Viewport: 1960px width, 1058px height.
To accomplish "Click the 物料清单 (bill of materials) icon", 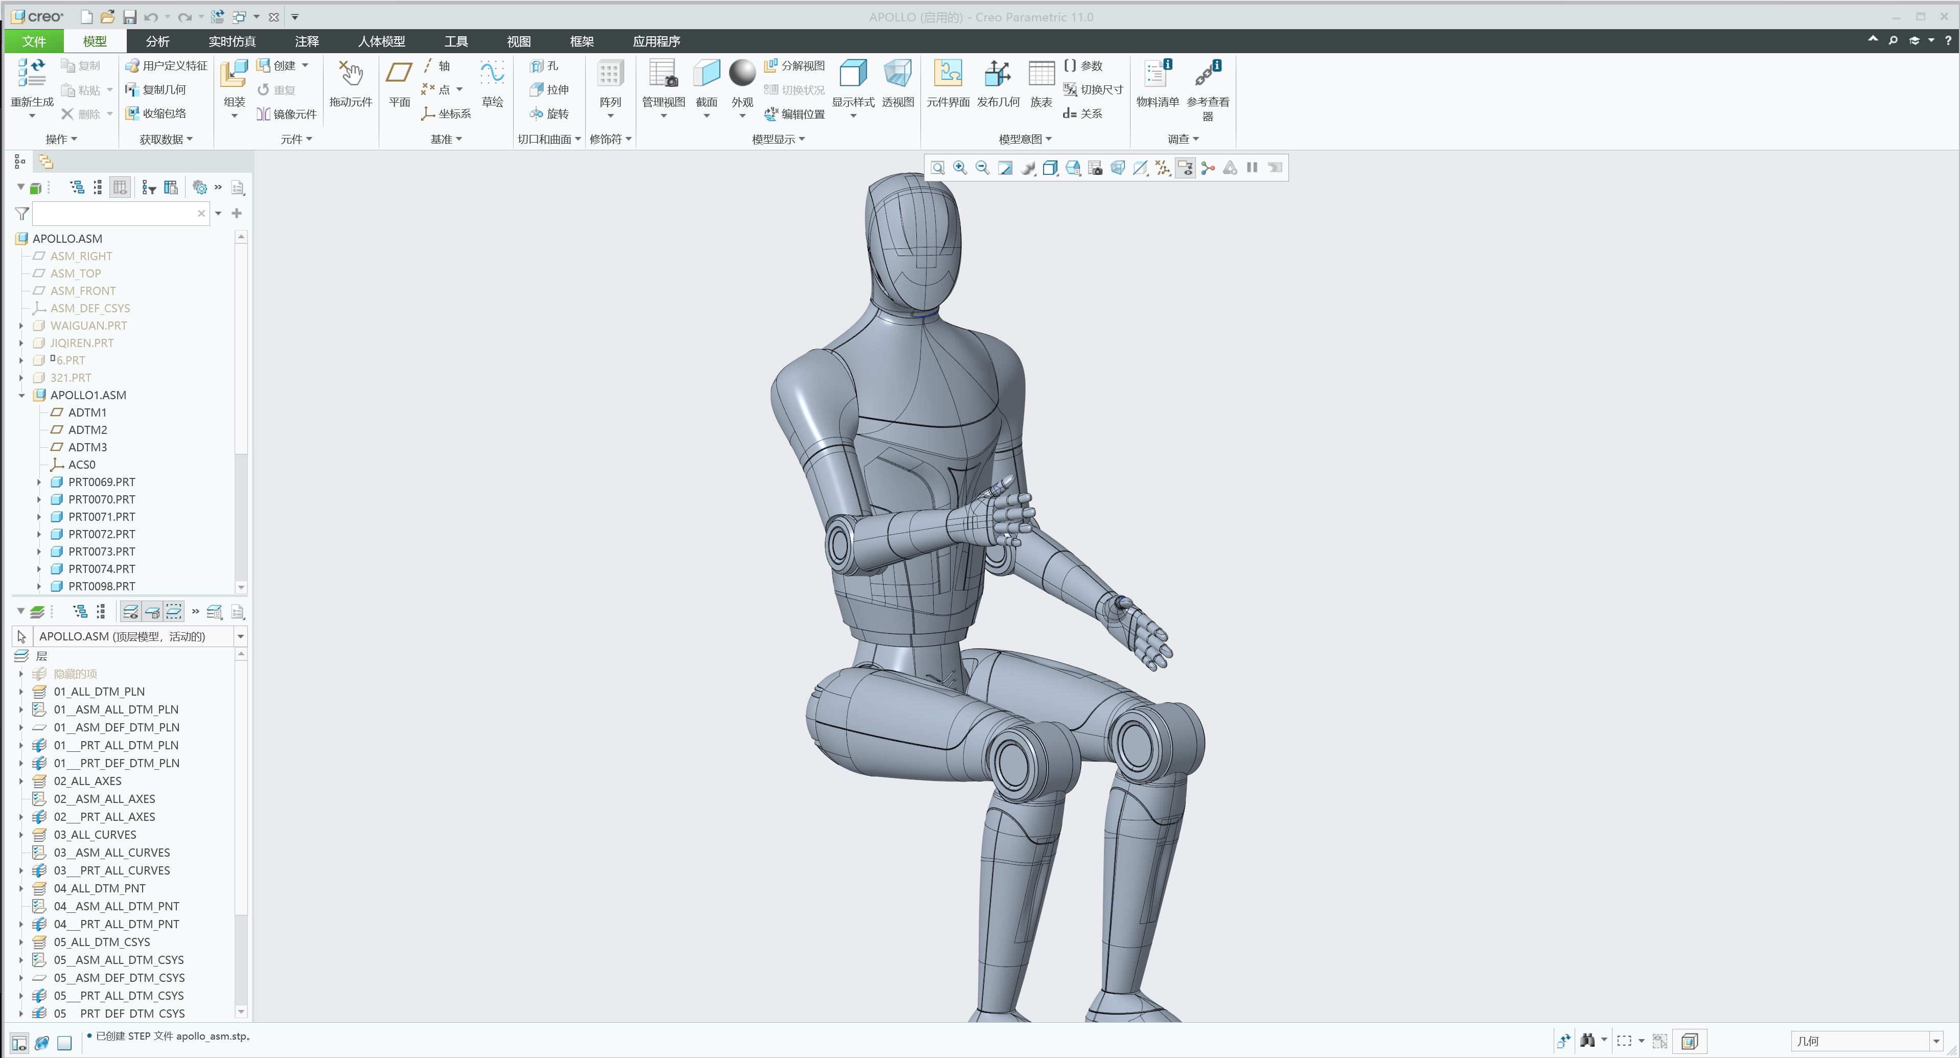I will click(x=1156, y=84).
